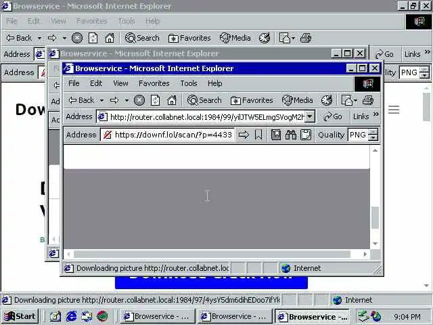Viewport: 433px width, 325px height.
Task: Click Quality PNG field in rearmost window
Action: 409,72
